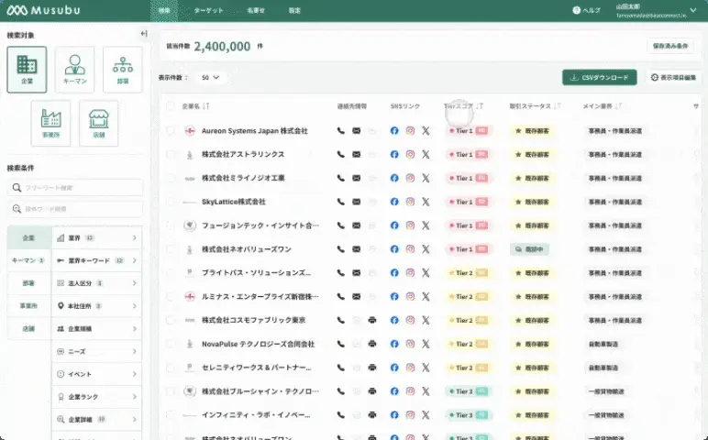Check the 株式会社アストラリンクス row checkbox
Screen dimensions: 708x440
coord(171,154)
